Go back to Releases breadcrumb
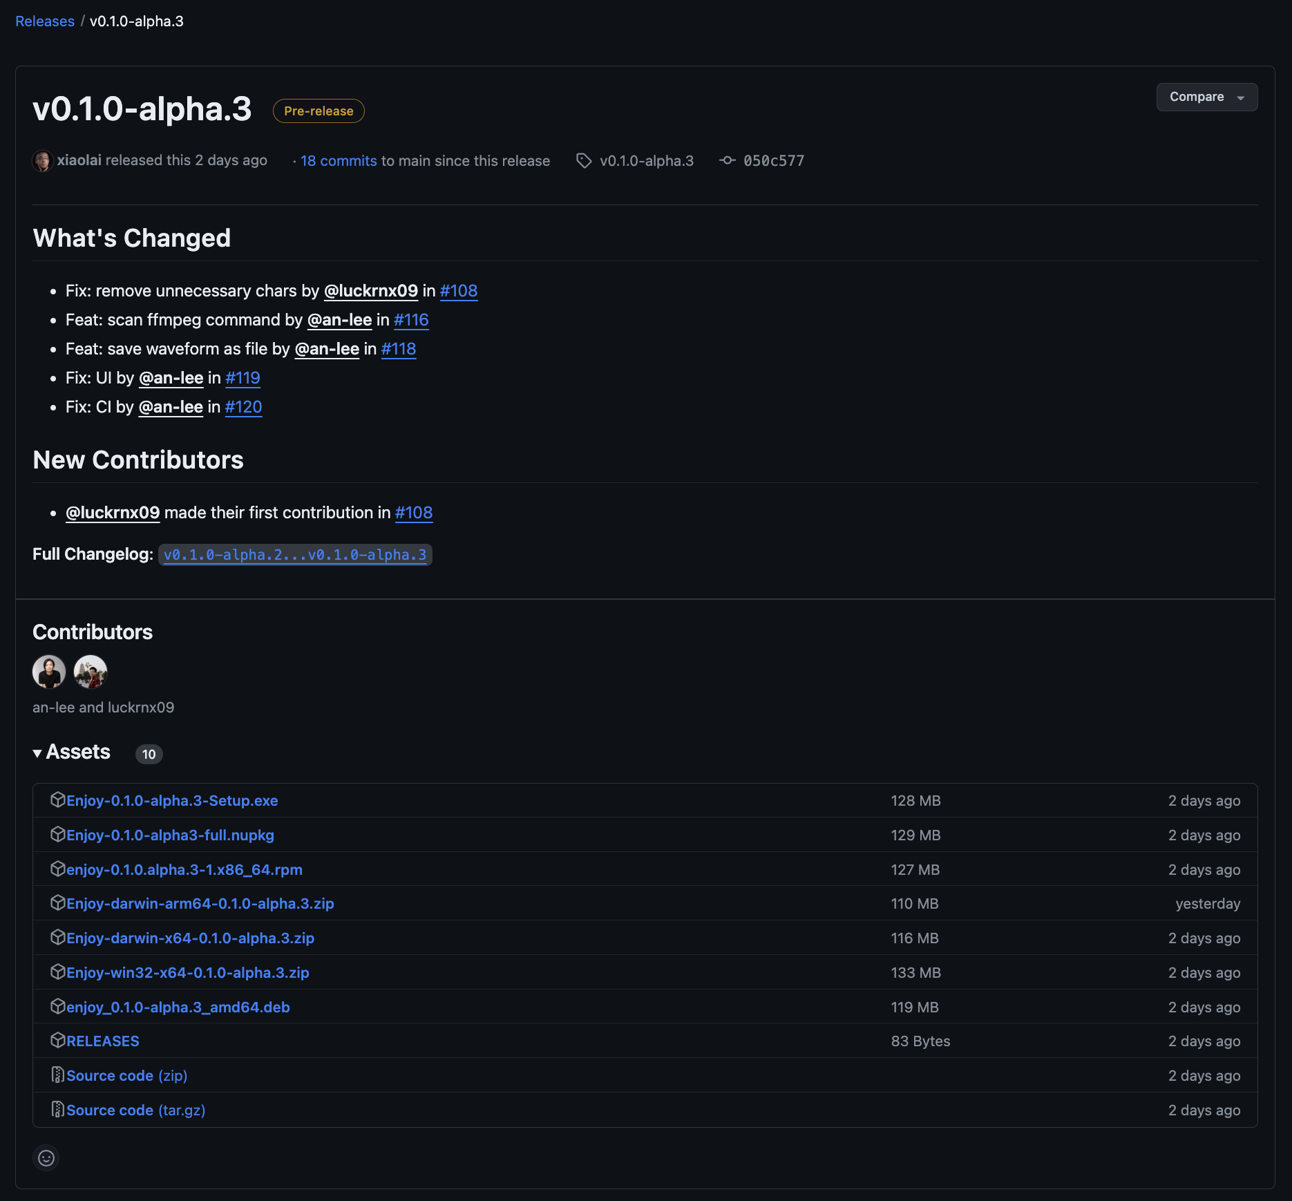Image resolution: width=1292 pixels, height=1201 pixels. [45, 21]
